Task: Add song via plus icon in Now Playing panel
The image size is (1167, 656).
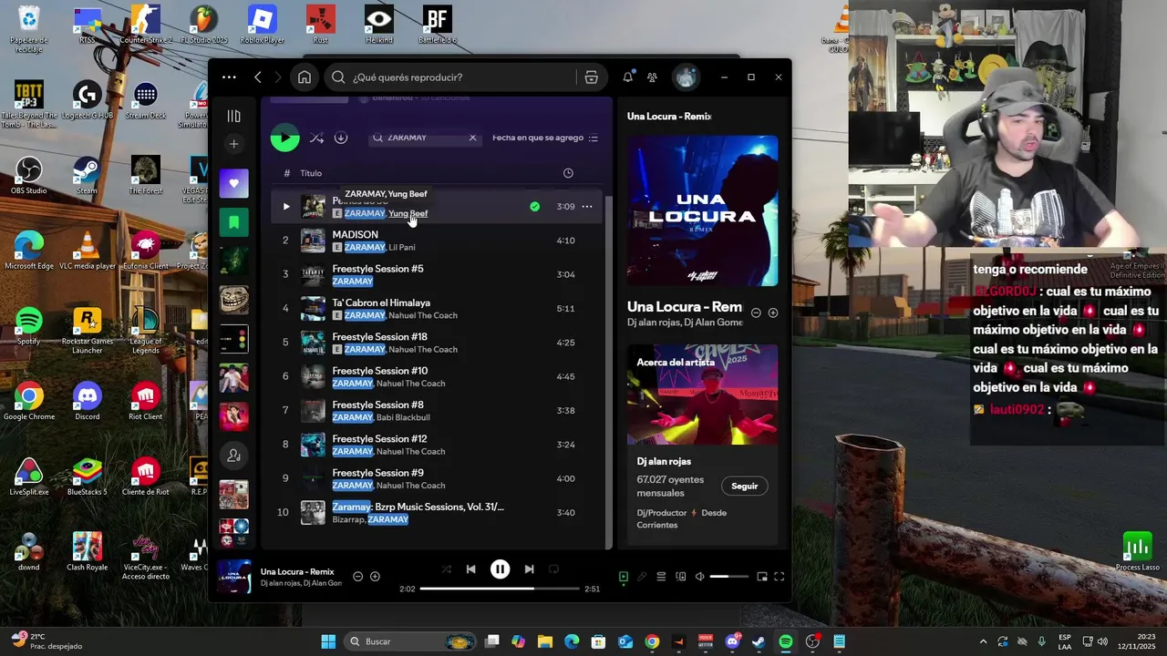Action: pyautogui.click(x=773, y=313)
